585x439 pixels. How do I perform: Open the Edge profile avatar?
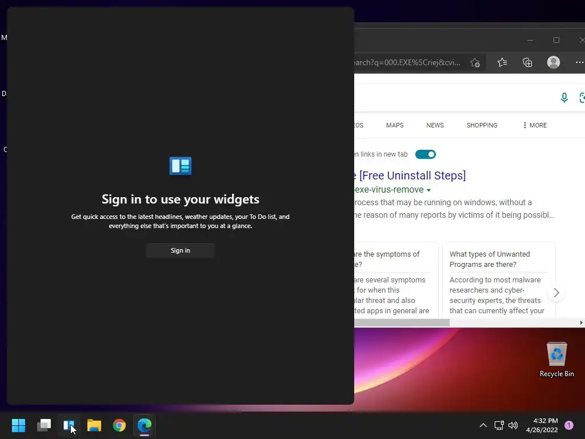553,62
